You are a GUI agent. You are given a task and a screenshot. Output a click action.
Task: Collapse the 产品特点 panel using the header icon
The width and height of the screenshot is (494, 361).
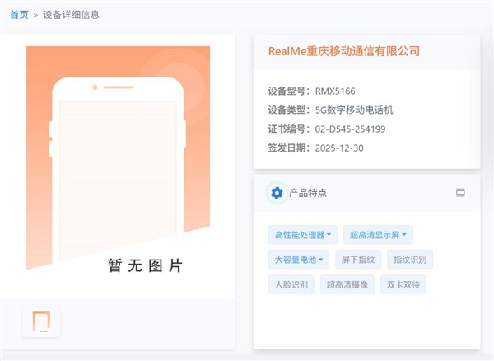[x=460, y=193]
